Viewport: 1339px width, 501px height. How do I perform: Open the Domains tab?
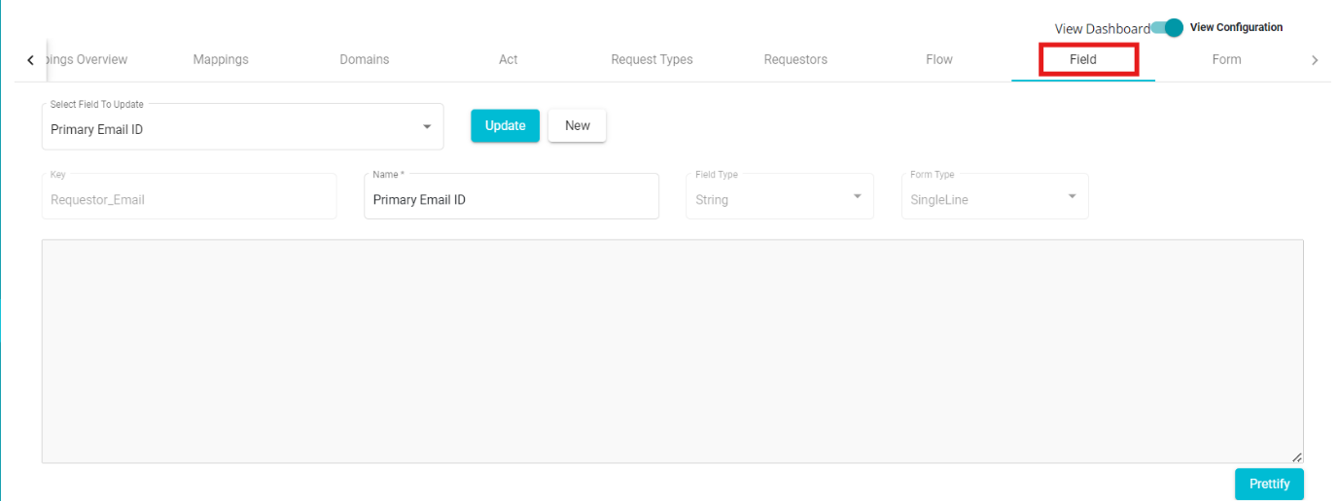(x=364, y=59)
